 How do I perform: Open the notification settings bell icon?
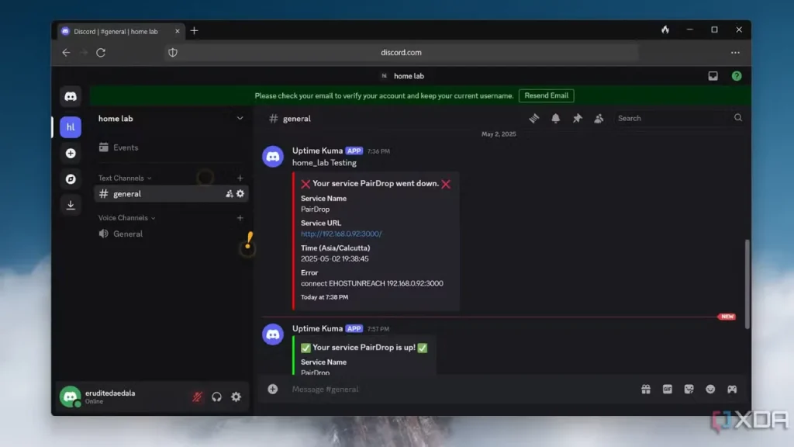pyautogui.click(x=555, y=118)
